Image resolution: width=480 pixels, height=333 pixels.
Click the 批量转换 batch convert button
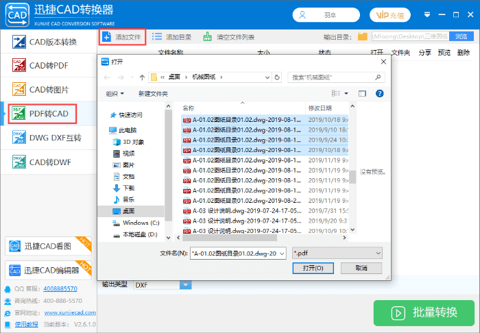424,313
